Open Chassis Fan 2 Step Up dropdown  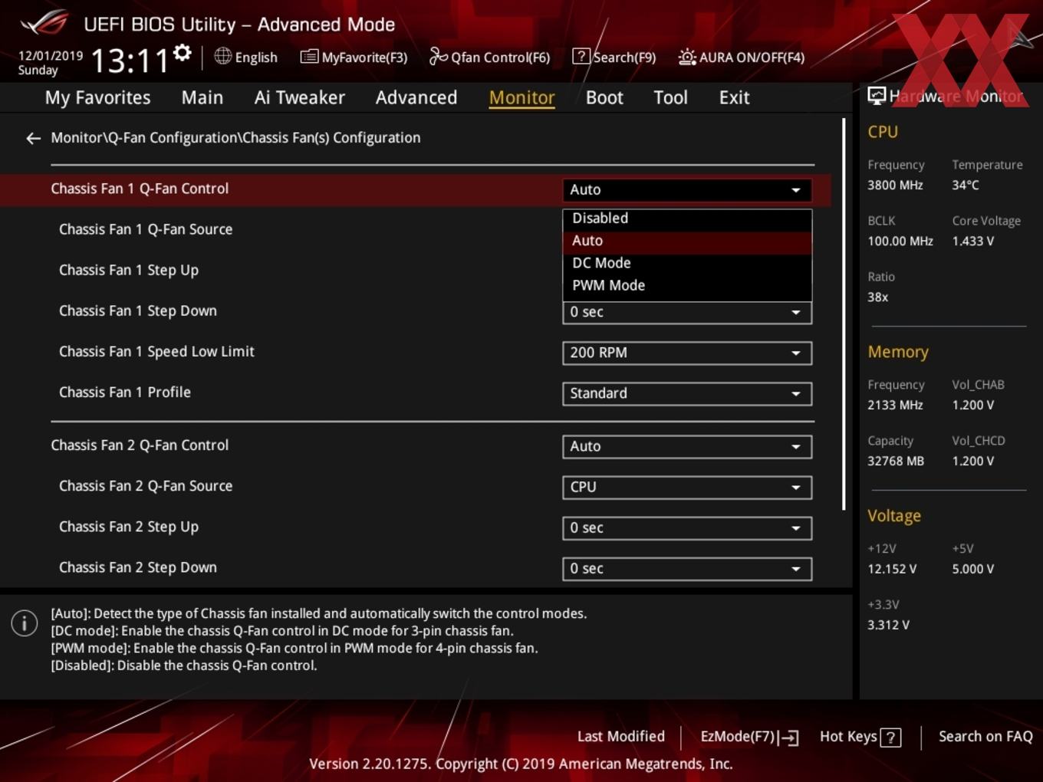pyautogui.click(x=687, y=527)
